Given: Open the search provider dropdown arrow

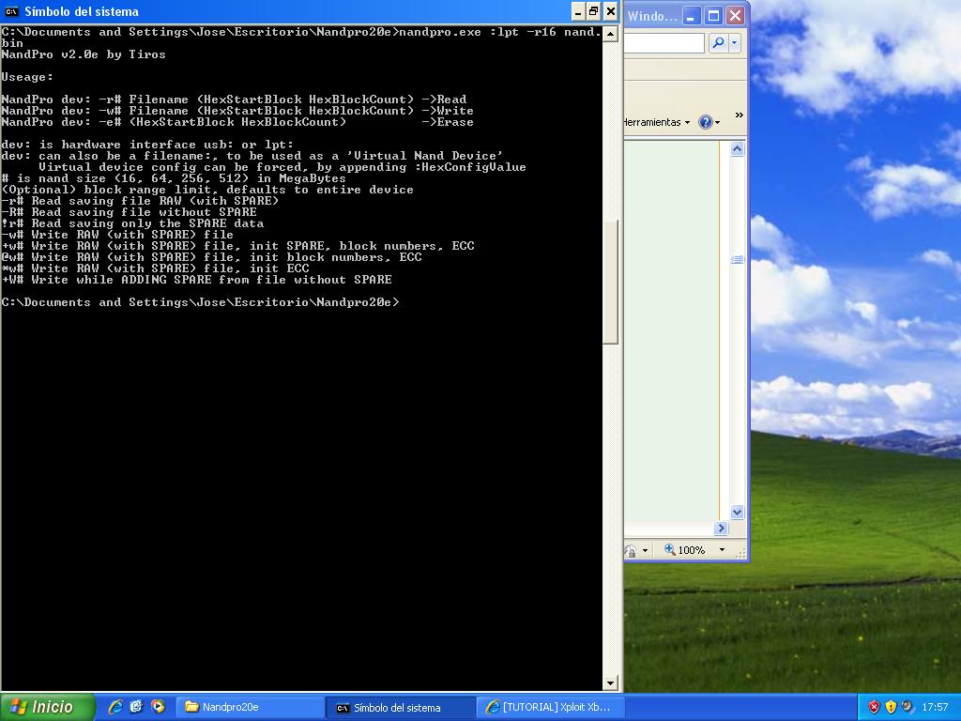Looking at the screenshot, I should (x=734, y=43).
